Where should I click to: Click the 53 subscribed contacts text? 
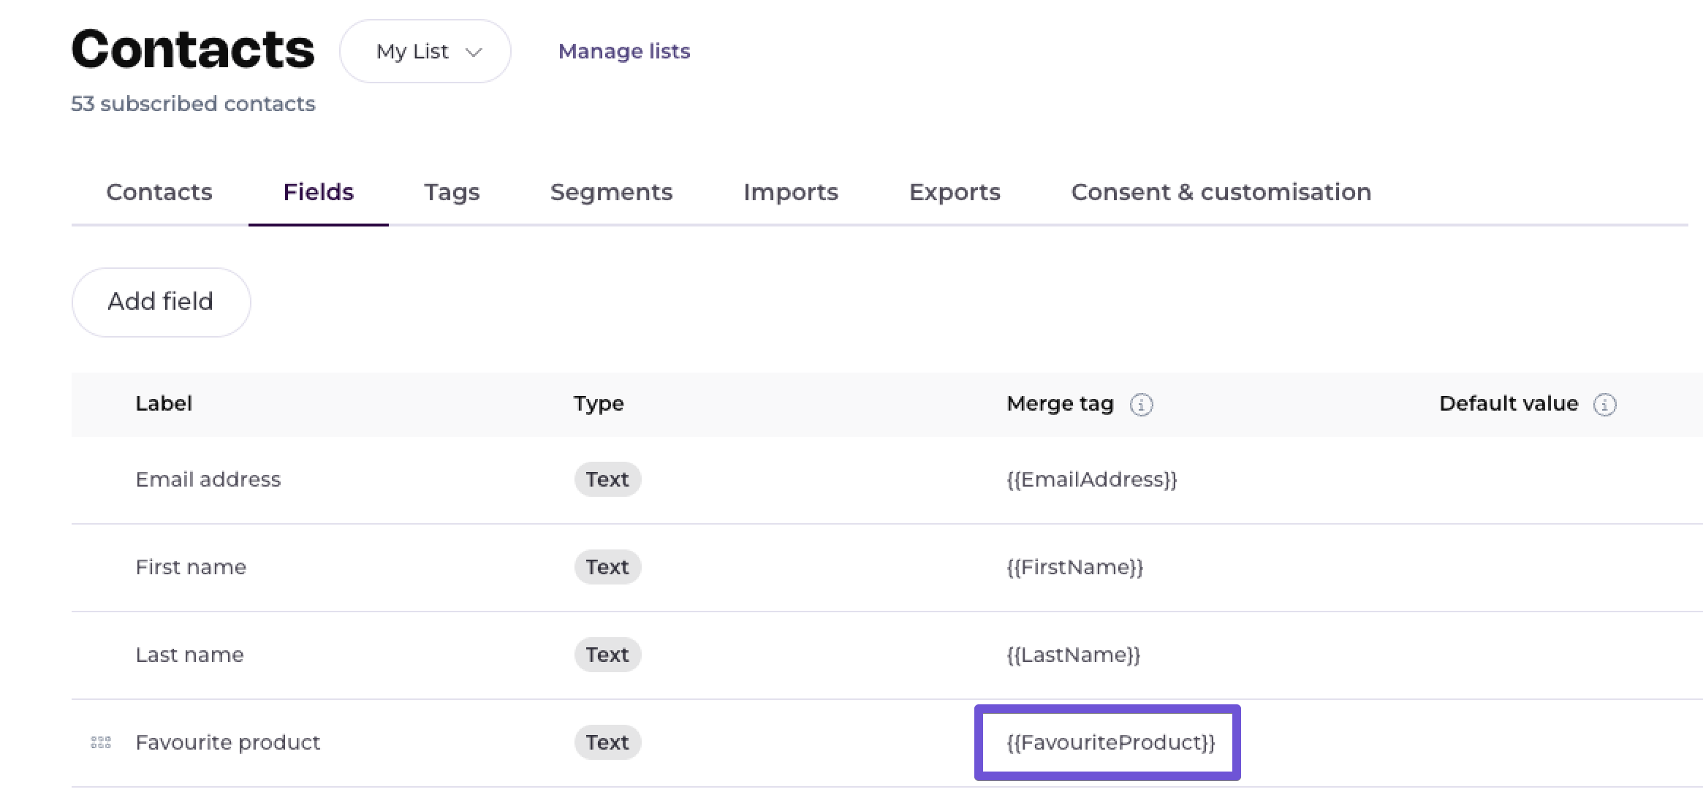[x=193, y=104]
